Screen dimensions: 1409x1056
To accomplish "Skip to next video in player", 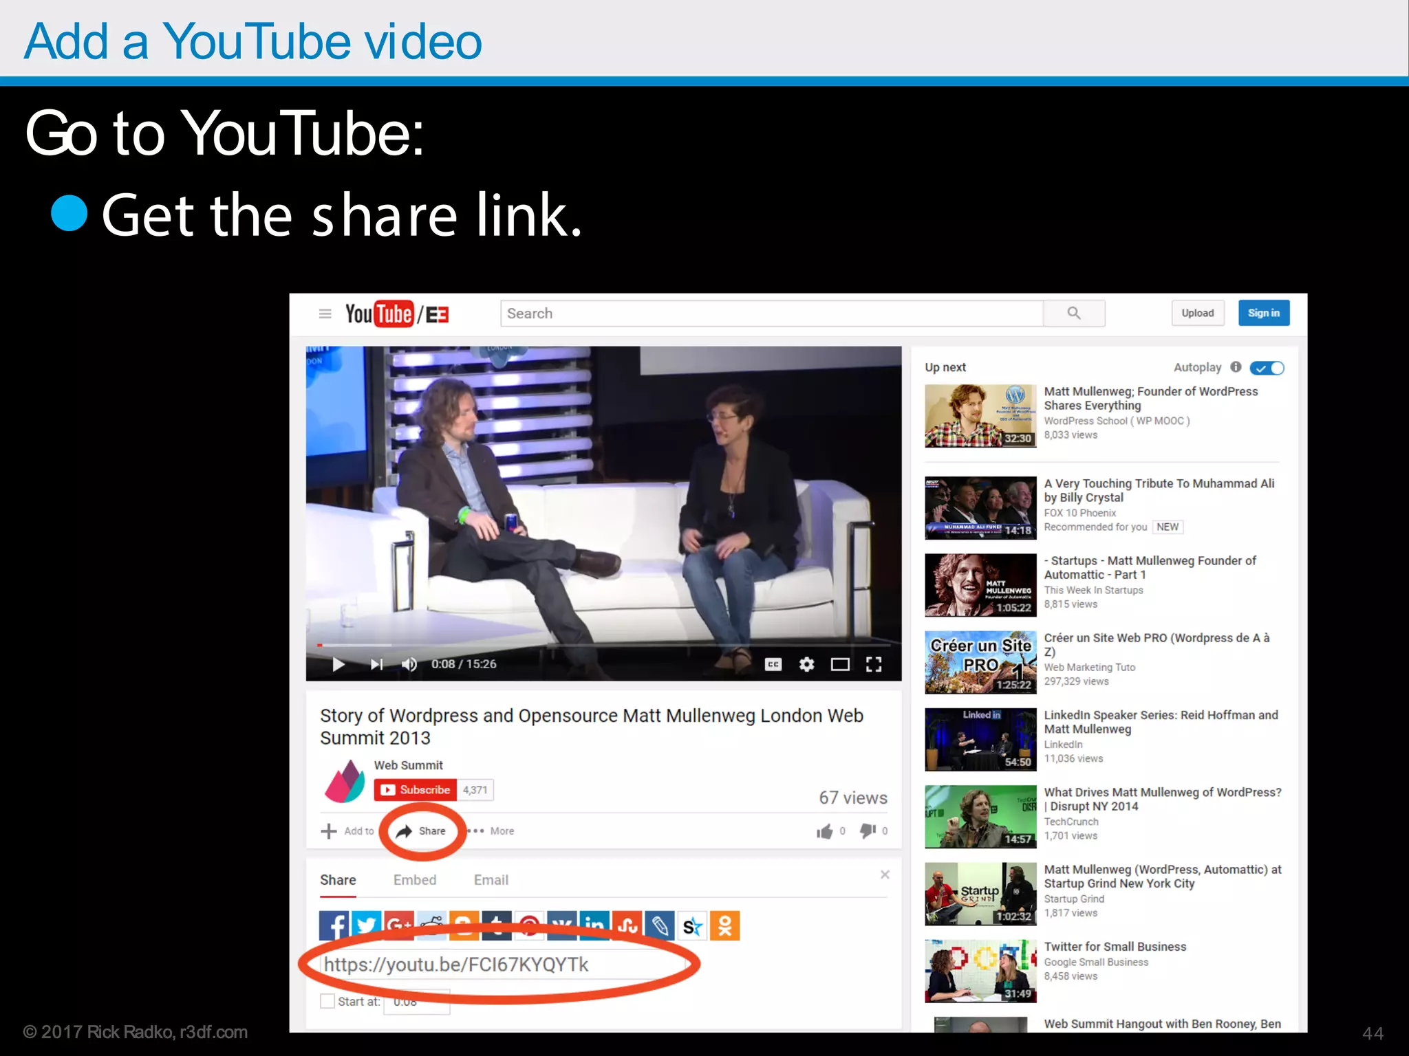I will [x=376, y=664].
